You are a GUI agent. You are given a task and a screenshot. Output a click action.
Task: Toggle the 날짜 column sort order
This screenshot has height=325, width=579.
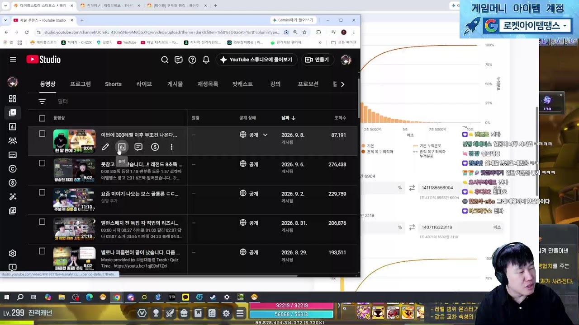point(288,118)
